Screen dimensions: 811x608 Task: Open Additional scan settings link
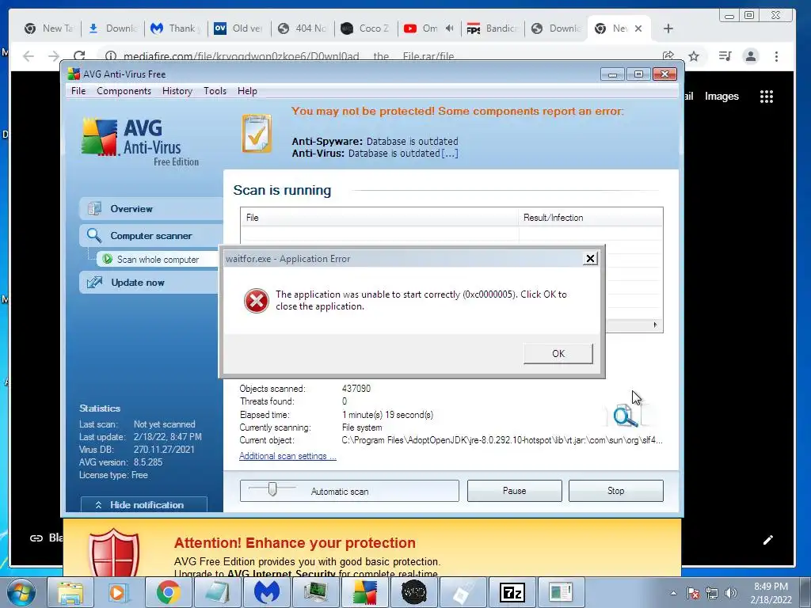point(287,456)
